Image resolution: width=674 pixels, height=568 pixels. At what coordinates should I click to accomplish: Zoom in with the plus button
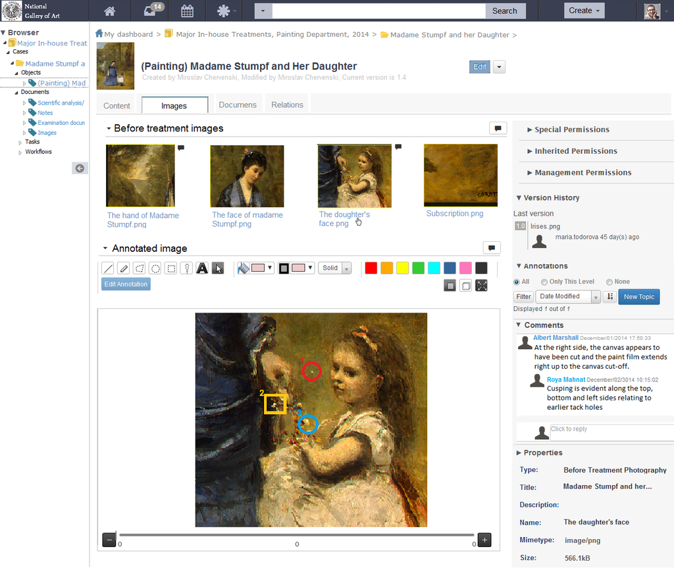(484, 540)
